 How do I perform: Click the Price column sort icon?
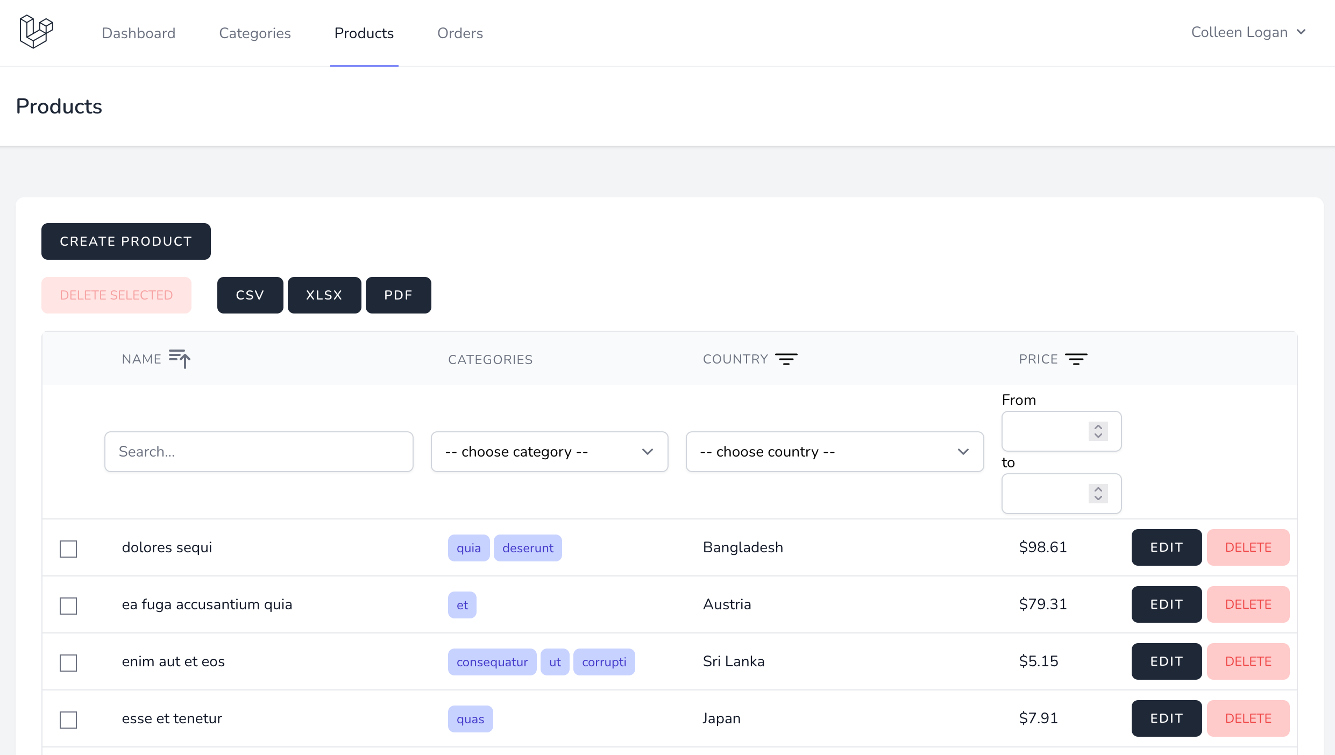click(1076, 359)
